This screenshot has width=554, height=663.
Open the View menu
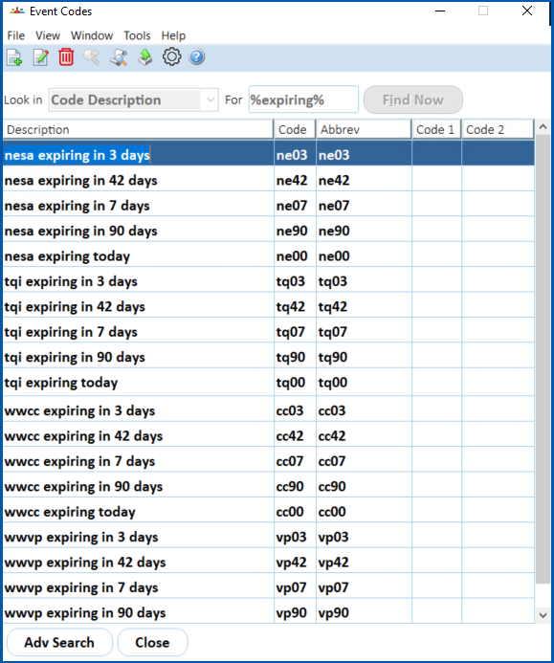pyautogui.click(x=48, y=35)
